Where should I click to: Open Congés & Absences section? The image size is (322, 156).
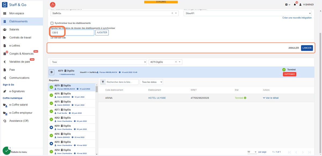click(21, 54)
